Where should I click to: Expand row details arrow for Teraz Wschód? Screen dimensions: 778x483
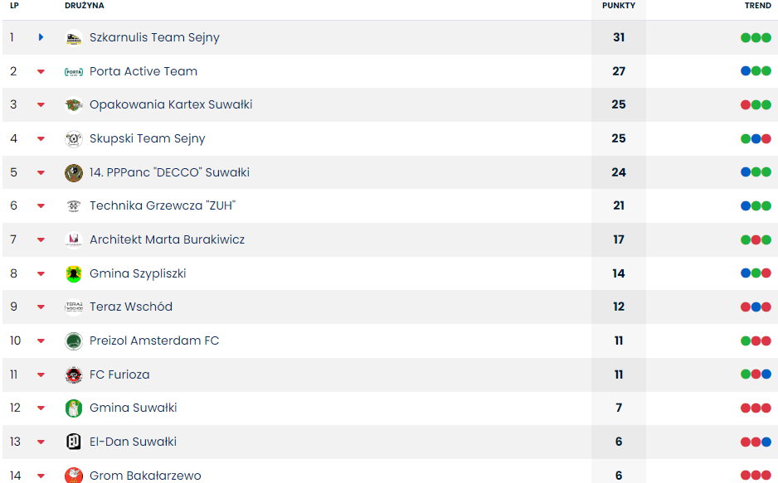point(41,307)
